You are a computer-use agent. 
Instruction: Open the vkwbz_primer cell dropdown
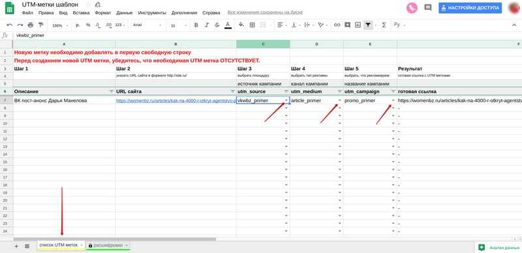286,100
